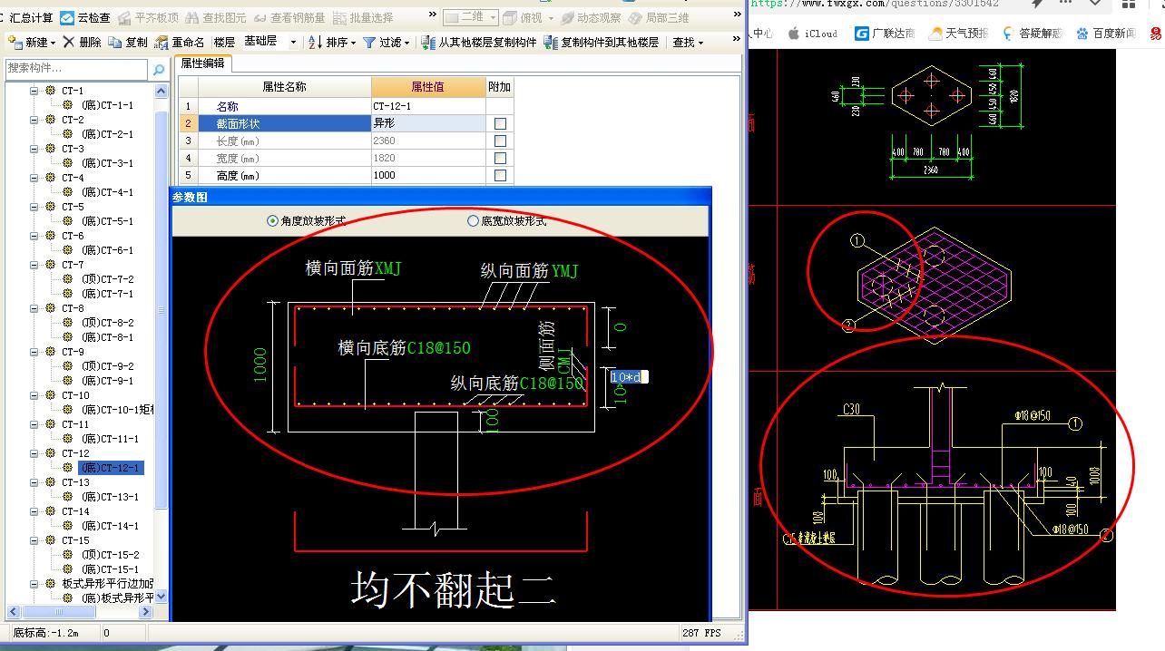Click 纵向底筋 C18@150 value in diagram
Image resolution: width=1165 pixels, height=651 pixels.
click(553, 384)
